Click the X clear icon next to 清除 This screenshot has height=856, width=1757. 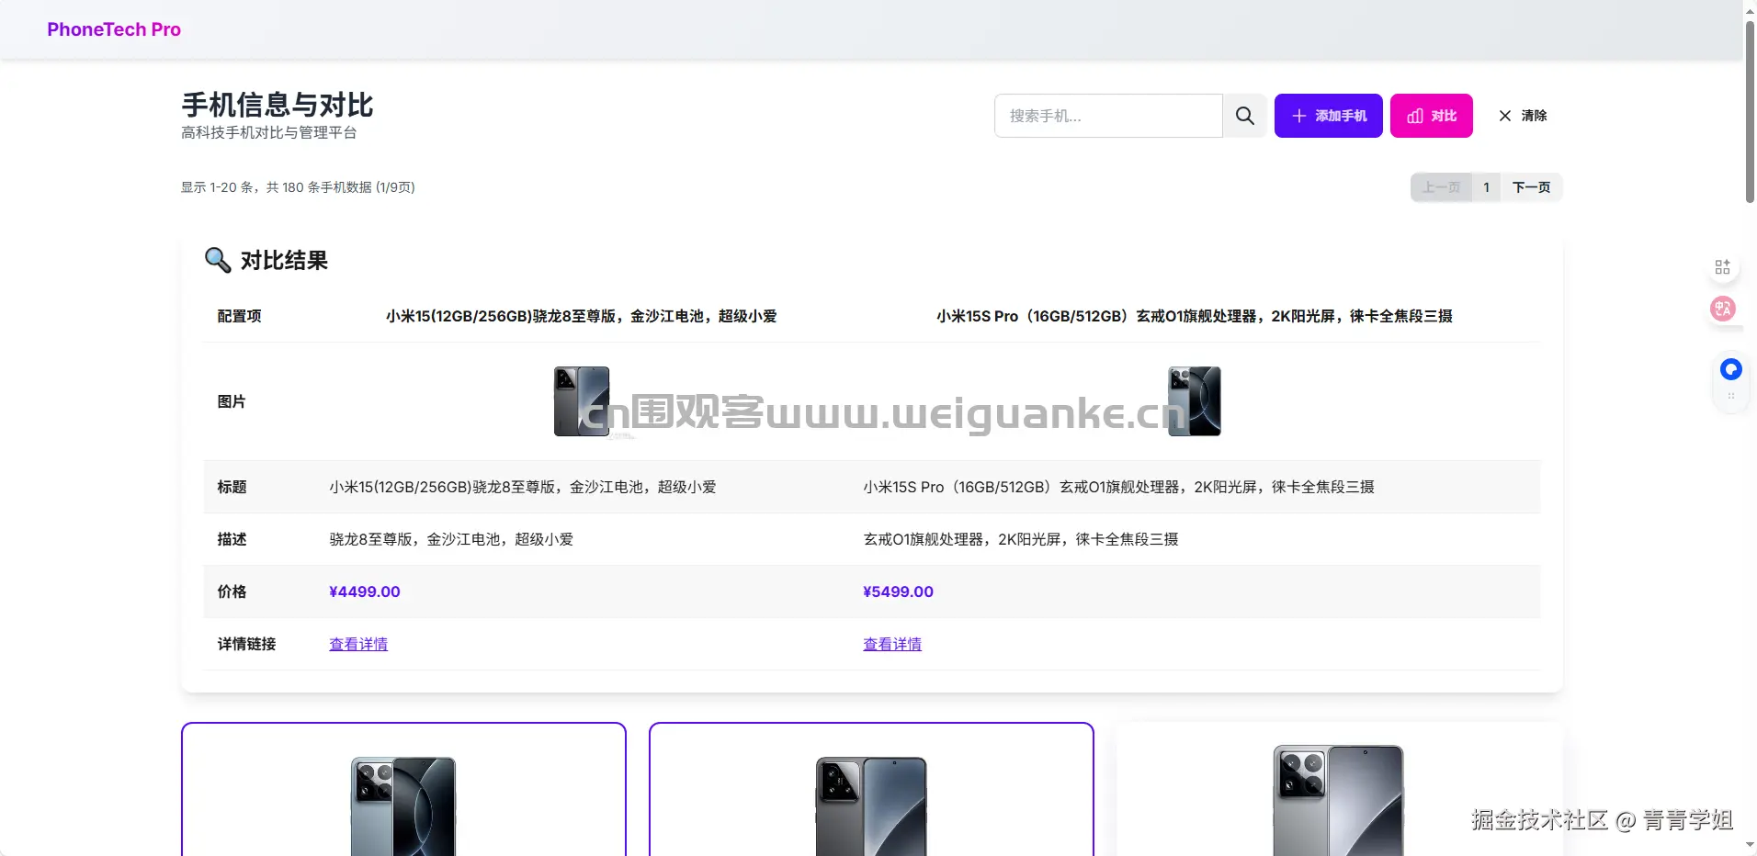1504,116
